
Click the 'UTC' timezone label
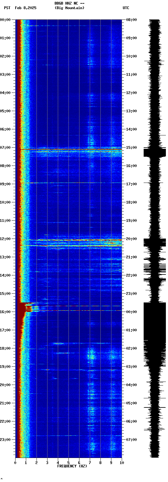126,8
